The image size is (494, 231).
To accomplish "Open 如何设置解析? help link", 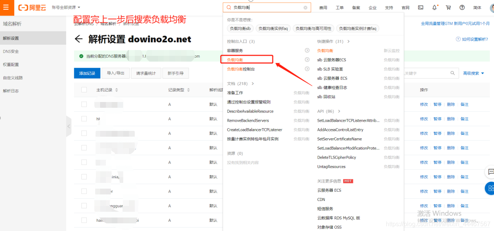I will (472, 39).
